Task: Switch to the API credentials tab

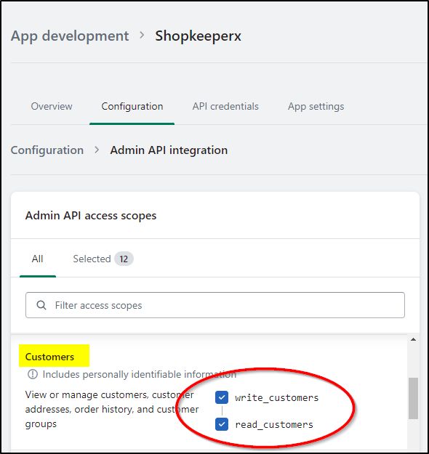Action: [225, 106]
